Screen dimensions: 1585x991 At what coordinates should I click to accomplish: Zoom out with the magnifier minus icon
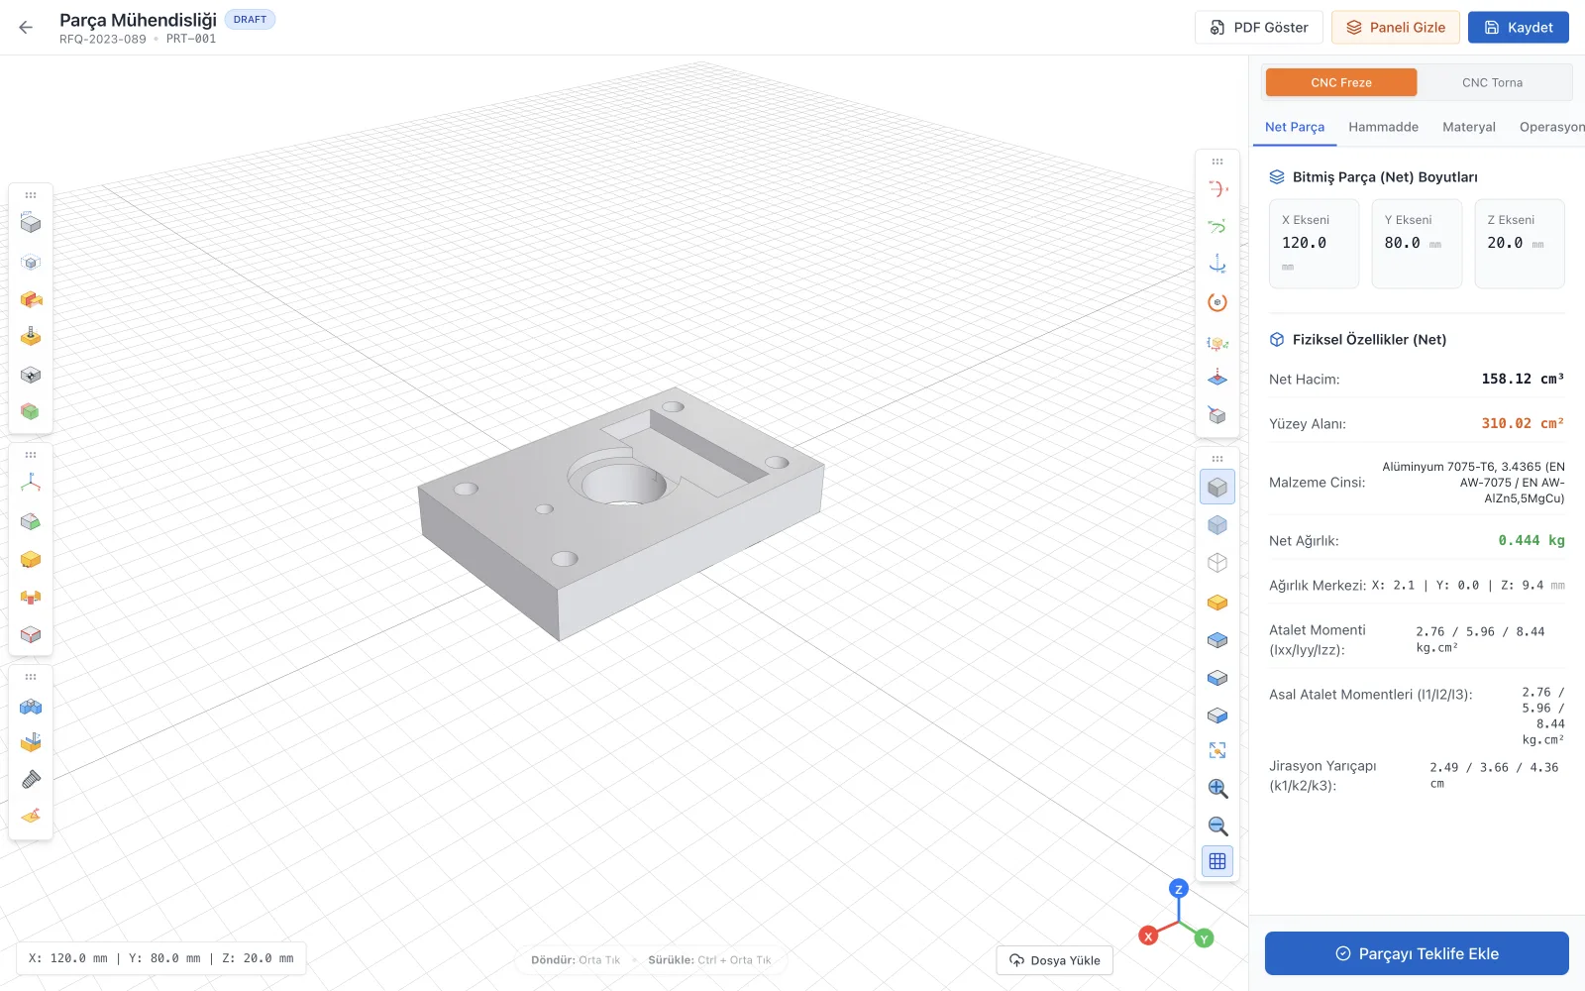click(1217, 826)
